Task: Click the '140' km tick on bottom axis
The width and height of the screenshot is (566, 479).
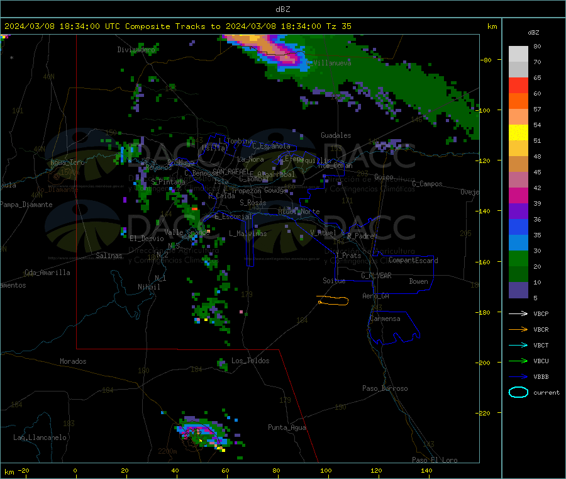Action: (426, 470)
